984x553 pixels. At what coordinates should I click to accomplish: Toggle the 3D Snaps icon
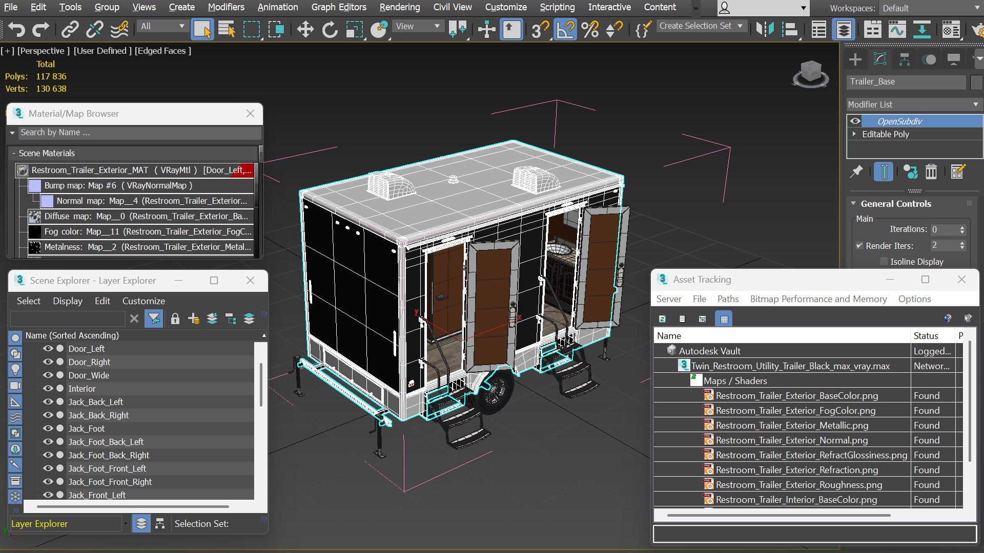point(540,29)
